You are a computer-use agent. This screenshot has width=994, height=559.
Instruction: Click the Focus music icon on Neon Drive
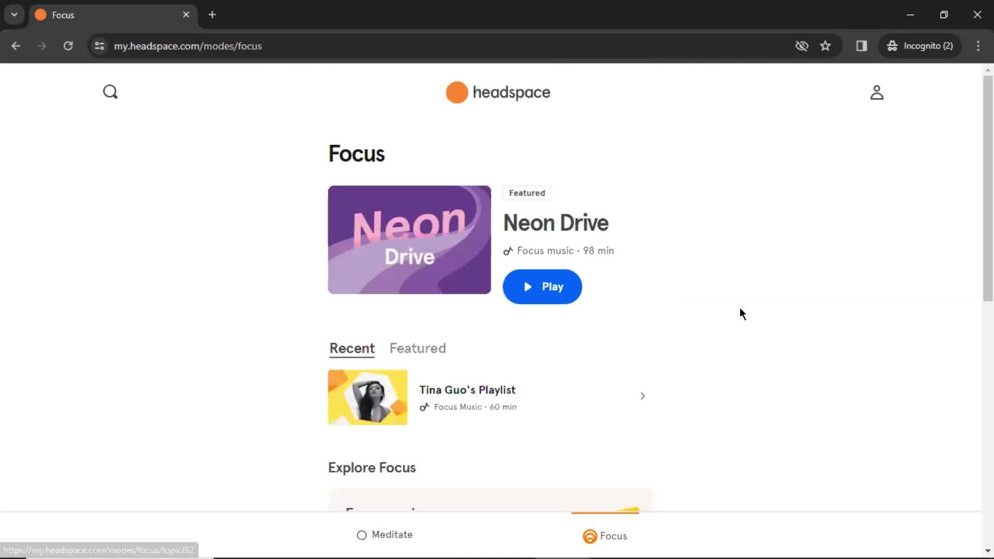[507, 251]
